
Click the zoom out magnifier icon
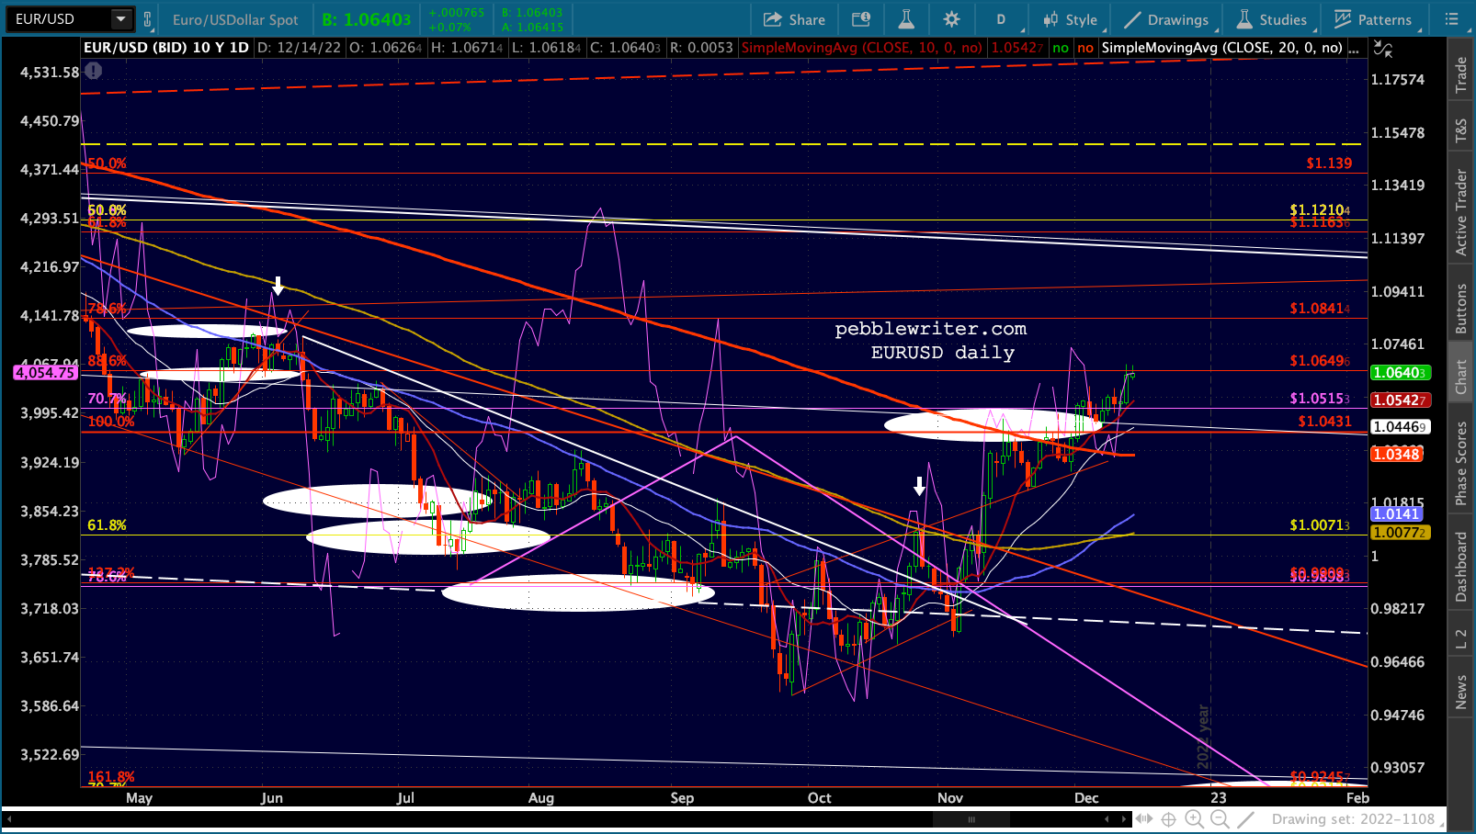click(x=1220, y=818)
